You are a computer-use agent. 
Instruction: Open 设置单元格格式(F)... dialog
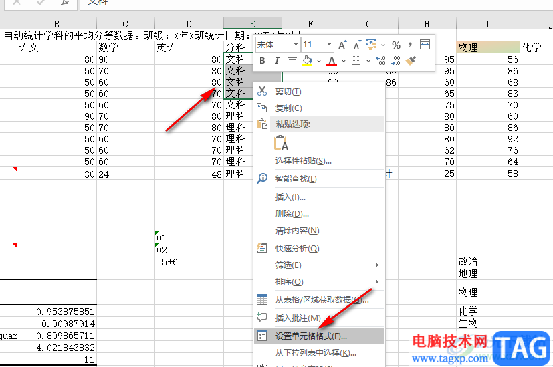319,336
